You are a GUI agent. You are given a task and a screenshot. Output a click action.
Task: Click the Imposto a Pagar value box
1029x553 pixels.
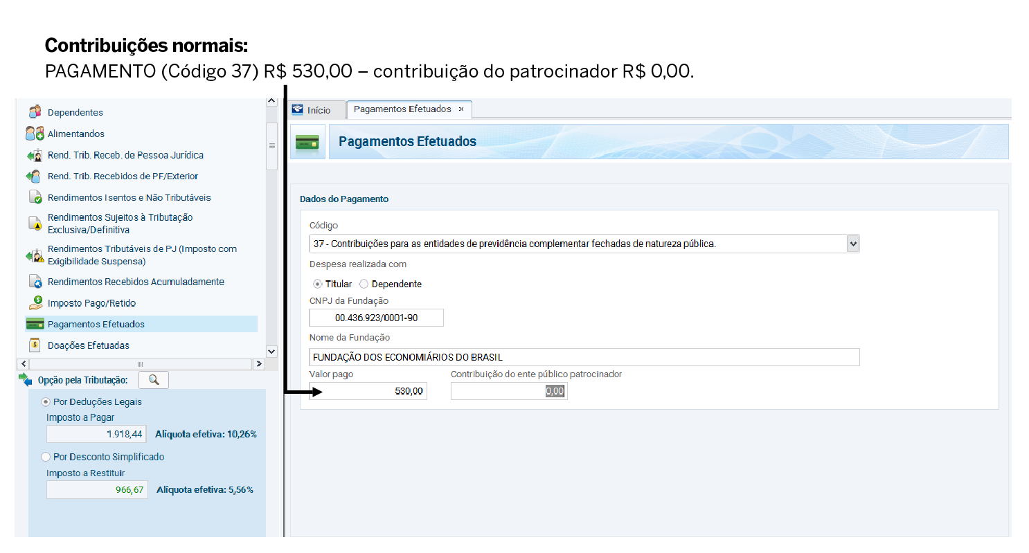pyautogui.click(x=96, y=434)
